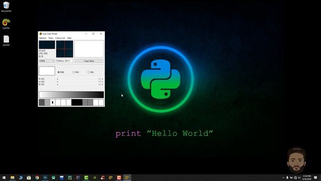Click the microphone system tray icon

click(x=287, y=177)
